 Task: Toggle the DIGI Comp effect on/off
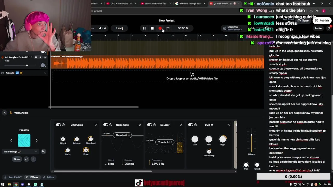(58, 125)
